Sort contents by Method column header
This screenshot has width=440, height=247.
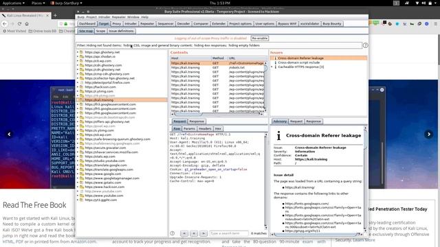(219, 58)
